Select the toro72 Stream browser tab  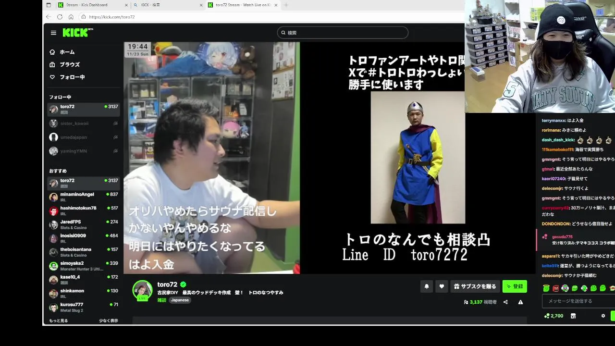click(x=243, y=5)
